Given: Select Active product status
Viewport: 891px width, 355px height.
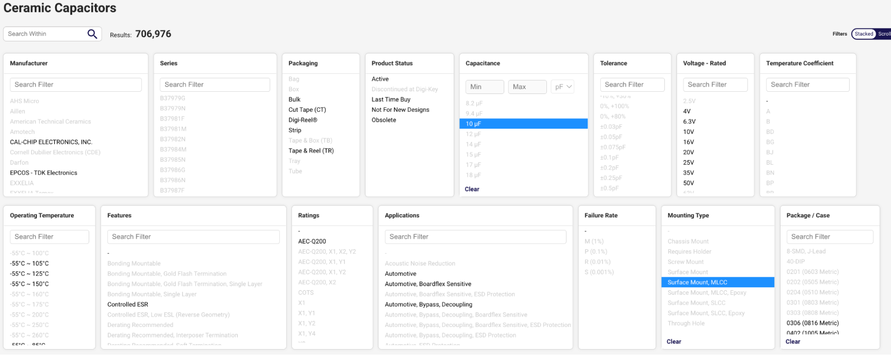Looking at the screenshot, I should [x=380, y=79].
